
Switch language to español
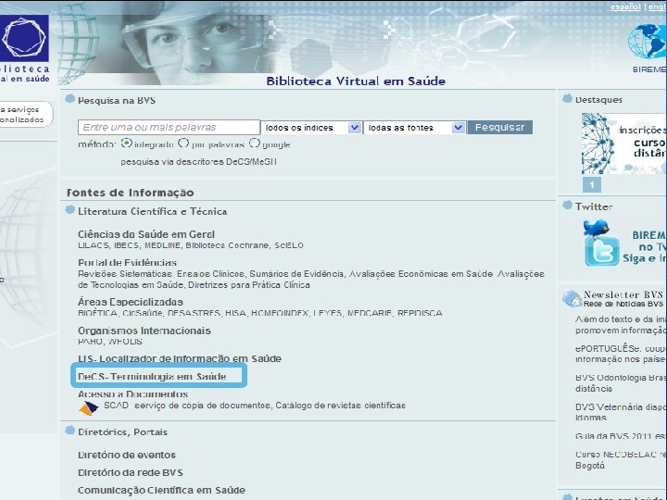(625, 7)
